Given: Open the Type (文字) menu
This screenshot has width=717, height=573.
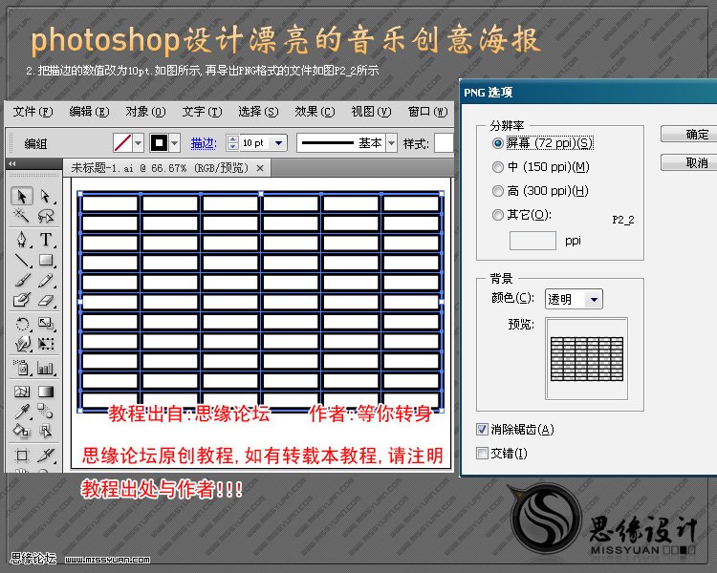Looking at the screenshot, I should click(202, 112).
